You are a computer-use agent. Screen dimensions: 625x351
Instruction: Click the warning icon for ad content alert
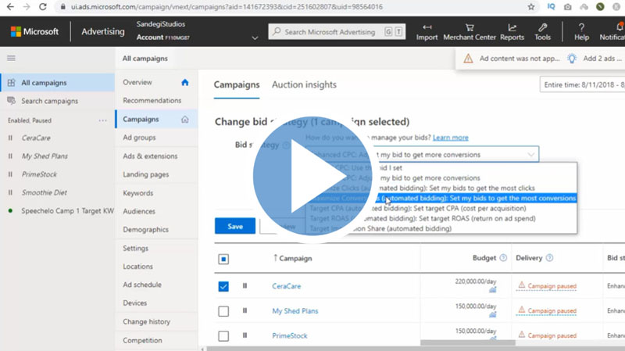[468, 59]
